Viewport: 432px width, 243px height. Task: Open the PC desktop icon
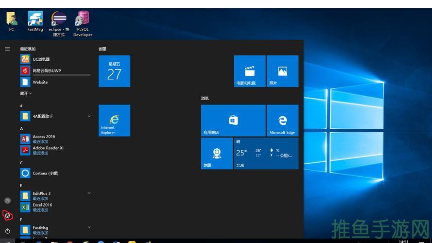click(12, 21)
